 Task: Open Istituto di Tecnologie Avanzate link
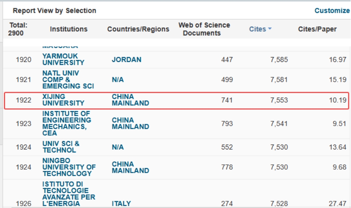point(68,194)
